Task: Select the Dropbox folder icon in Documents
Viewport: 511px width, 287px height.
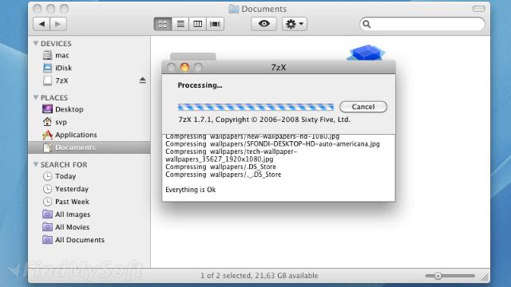Action: pyautogui.click(x=366, y=52)
